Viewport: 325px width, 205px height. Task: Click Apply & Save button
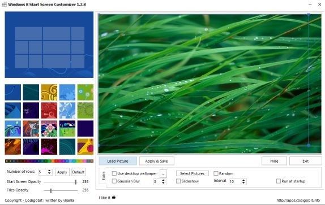(x=156, y=161)
